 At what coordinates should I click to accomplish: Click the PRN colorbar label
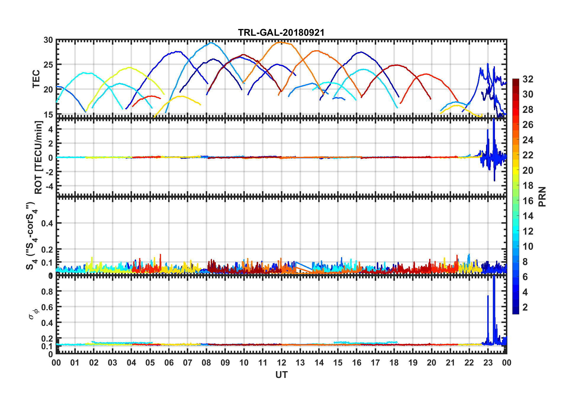click(542, 197)
